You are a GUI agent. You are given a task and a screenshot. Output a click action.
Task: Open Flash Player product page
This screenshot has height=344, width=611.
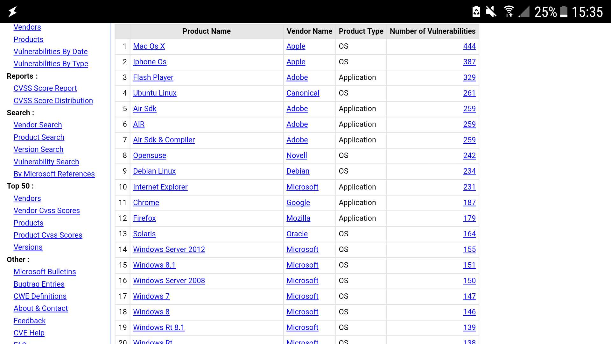153,77
